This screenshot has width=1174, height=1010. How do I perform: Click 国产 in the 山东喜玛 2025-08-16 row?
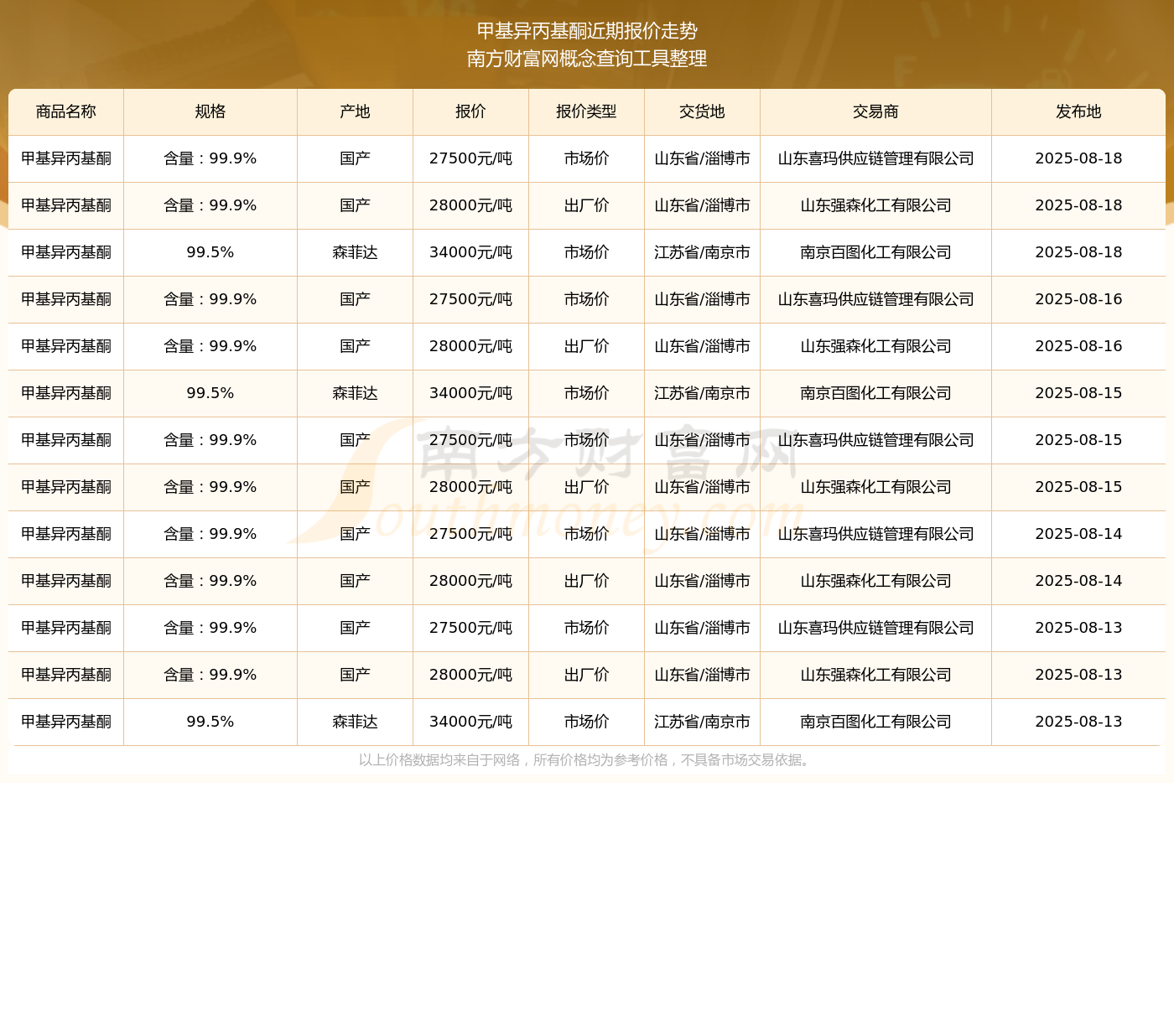(x=356, y=299)
